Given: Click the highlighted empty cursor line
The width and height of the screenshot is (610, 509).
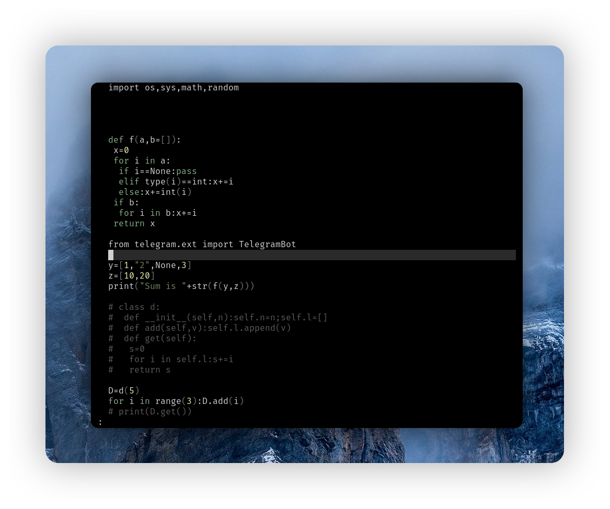Looking at the screenshot, I should pos(312,255).
